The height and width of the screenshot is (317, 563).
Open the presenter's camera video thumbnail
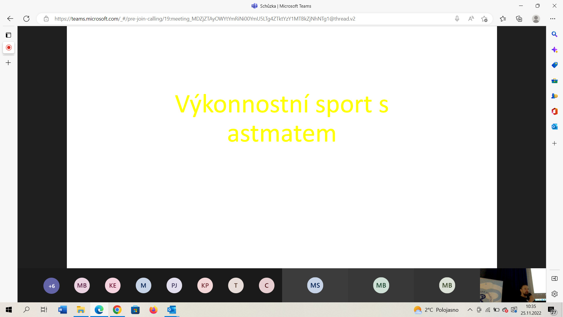click(513, 285)
